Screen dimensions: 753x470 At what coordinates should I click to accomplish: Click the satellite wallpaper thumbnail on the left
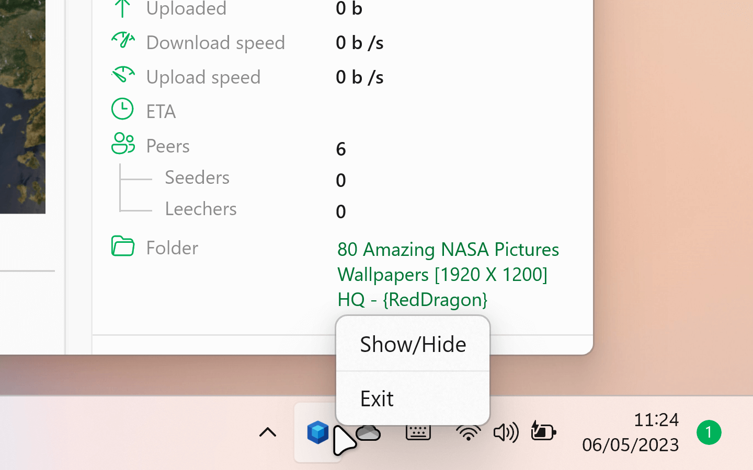click(x=22, y=104)
